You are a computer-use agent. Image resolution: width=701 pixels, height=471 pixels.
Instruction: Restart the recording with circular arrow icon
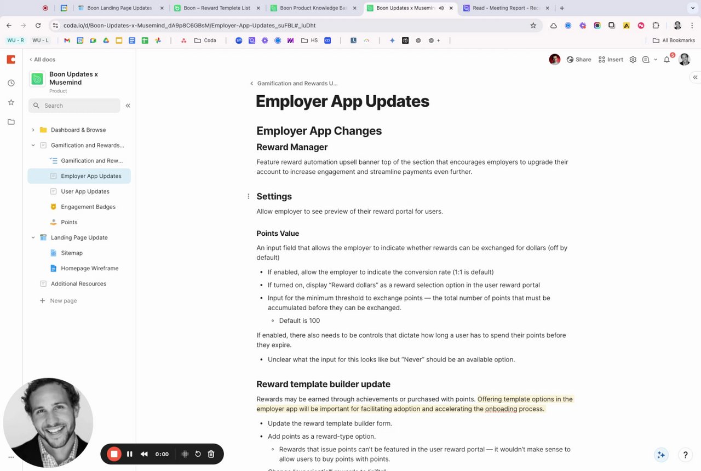pos(198,454)
